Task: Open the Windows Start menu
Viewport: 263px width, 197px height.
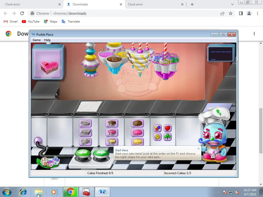Action: coord(7,192)
